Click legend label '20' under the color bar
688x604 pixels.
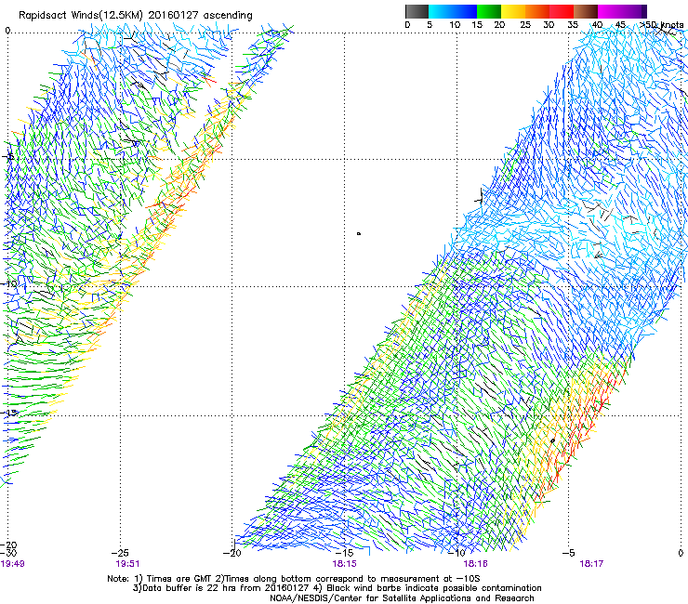(499, 25)
